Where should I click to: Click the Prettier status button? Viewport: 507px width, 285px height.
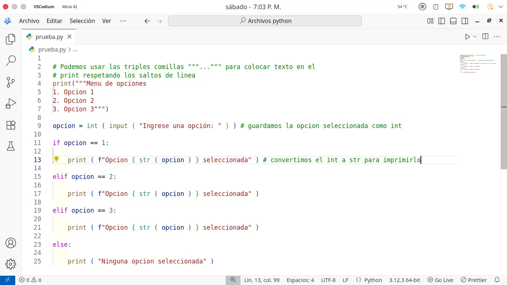pyautogui.click(x=474, y=280)
